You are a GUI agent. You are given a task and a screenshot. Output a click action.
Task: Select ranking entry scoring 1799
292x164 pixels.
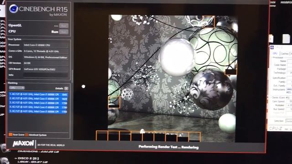(x=38, y=103)
